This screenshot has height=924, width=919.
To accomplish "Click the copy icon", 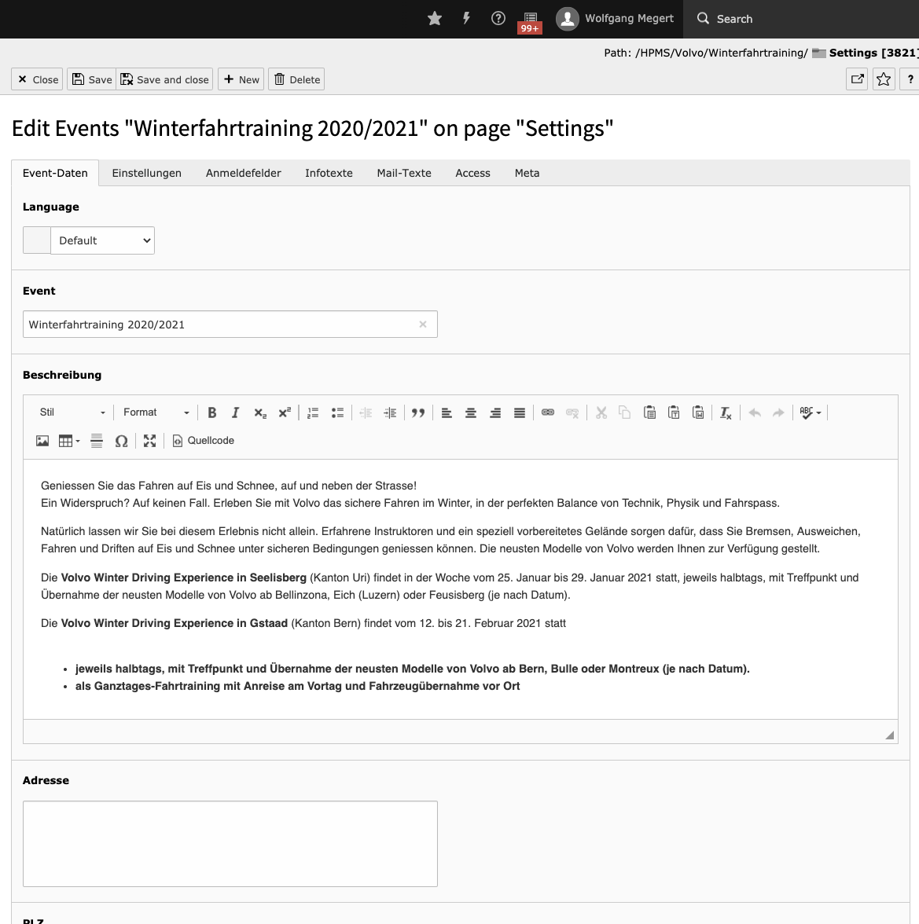I will [625, 412].
